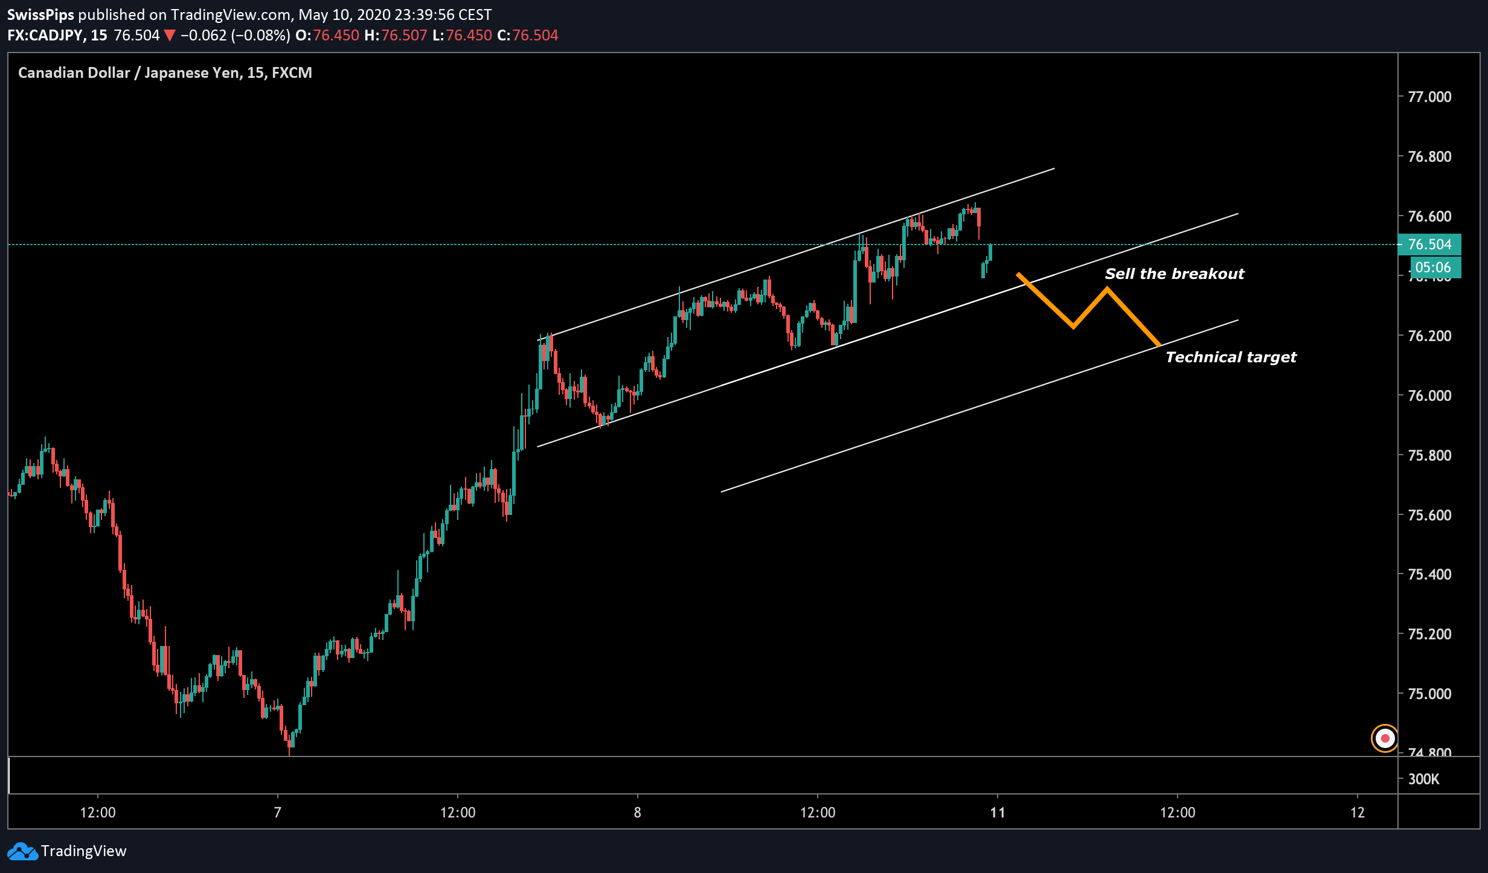This screenshot has height=873, width=1488.
Task: Click the change value −0.062 (−0.08%)
Action: click(236, 36)
